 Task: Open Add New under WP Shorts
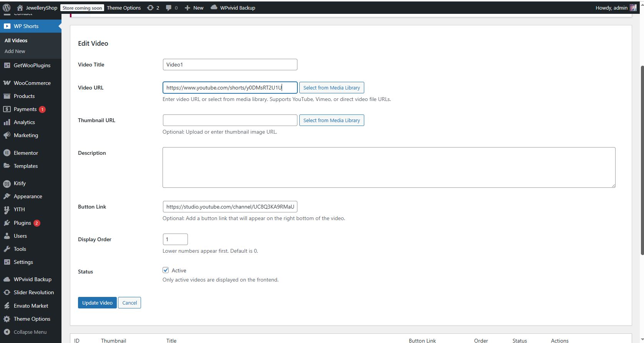point(15,51)
